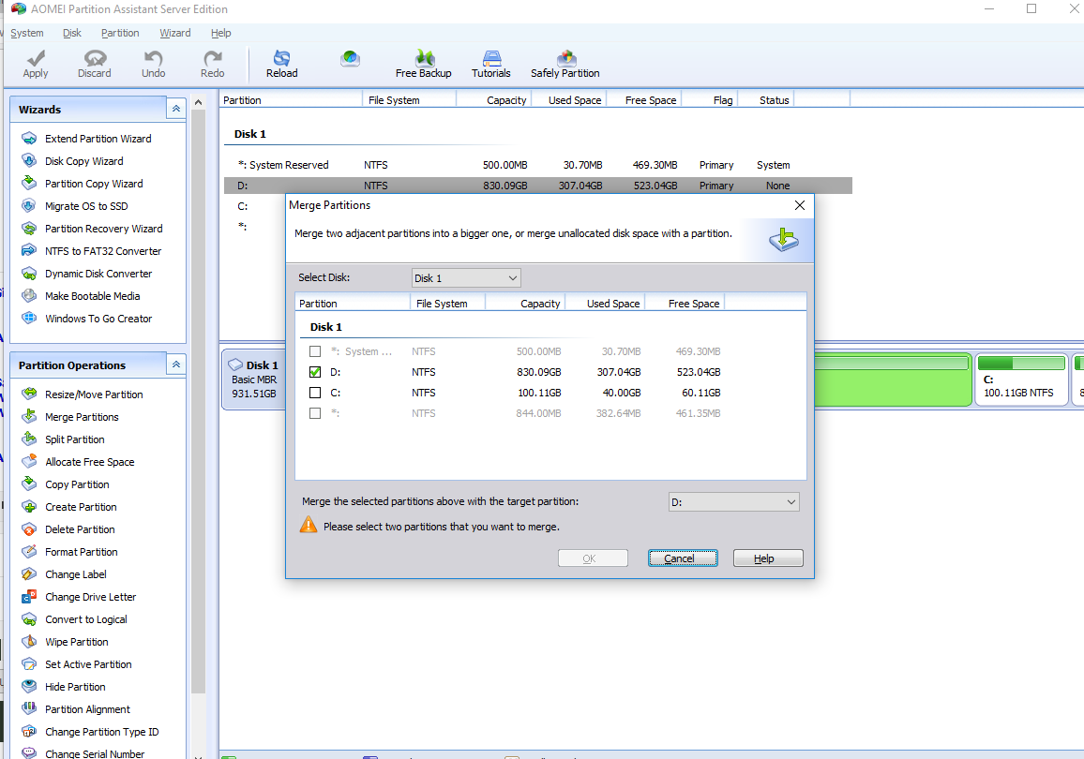
Task: Launch Partition Copy Wizard
Action: [94, 184]
